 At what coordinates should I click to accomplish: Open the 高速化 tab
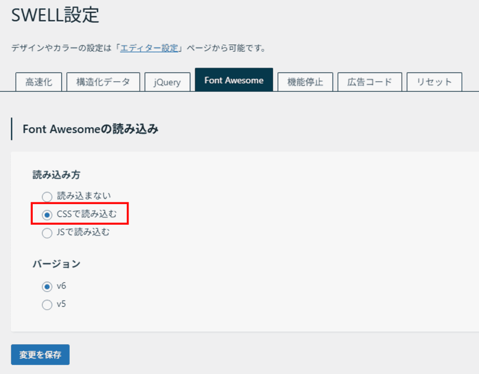[x=38, y=82]
